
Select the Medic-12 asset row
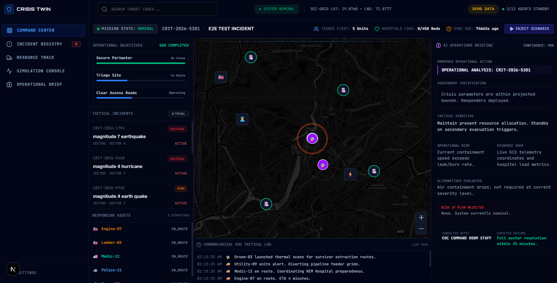coord(140,257)
